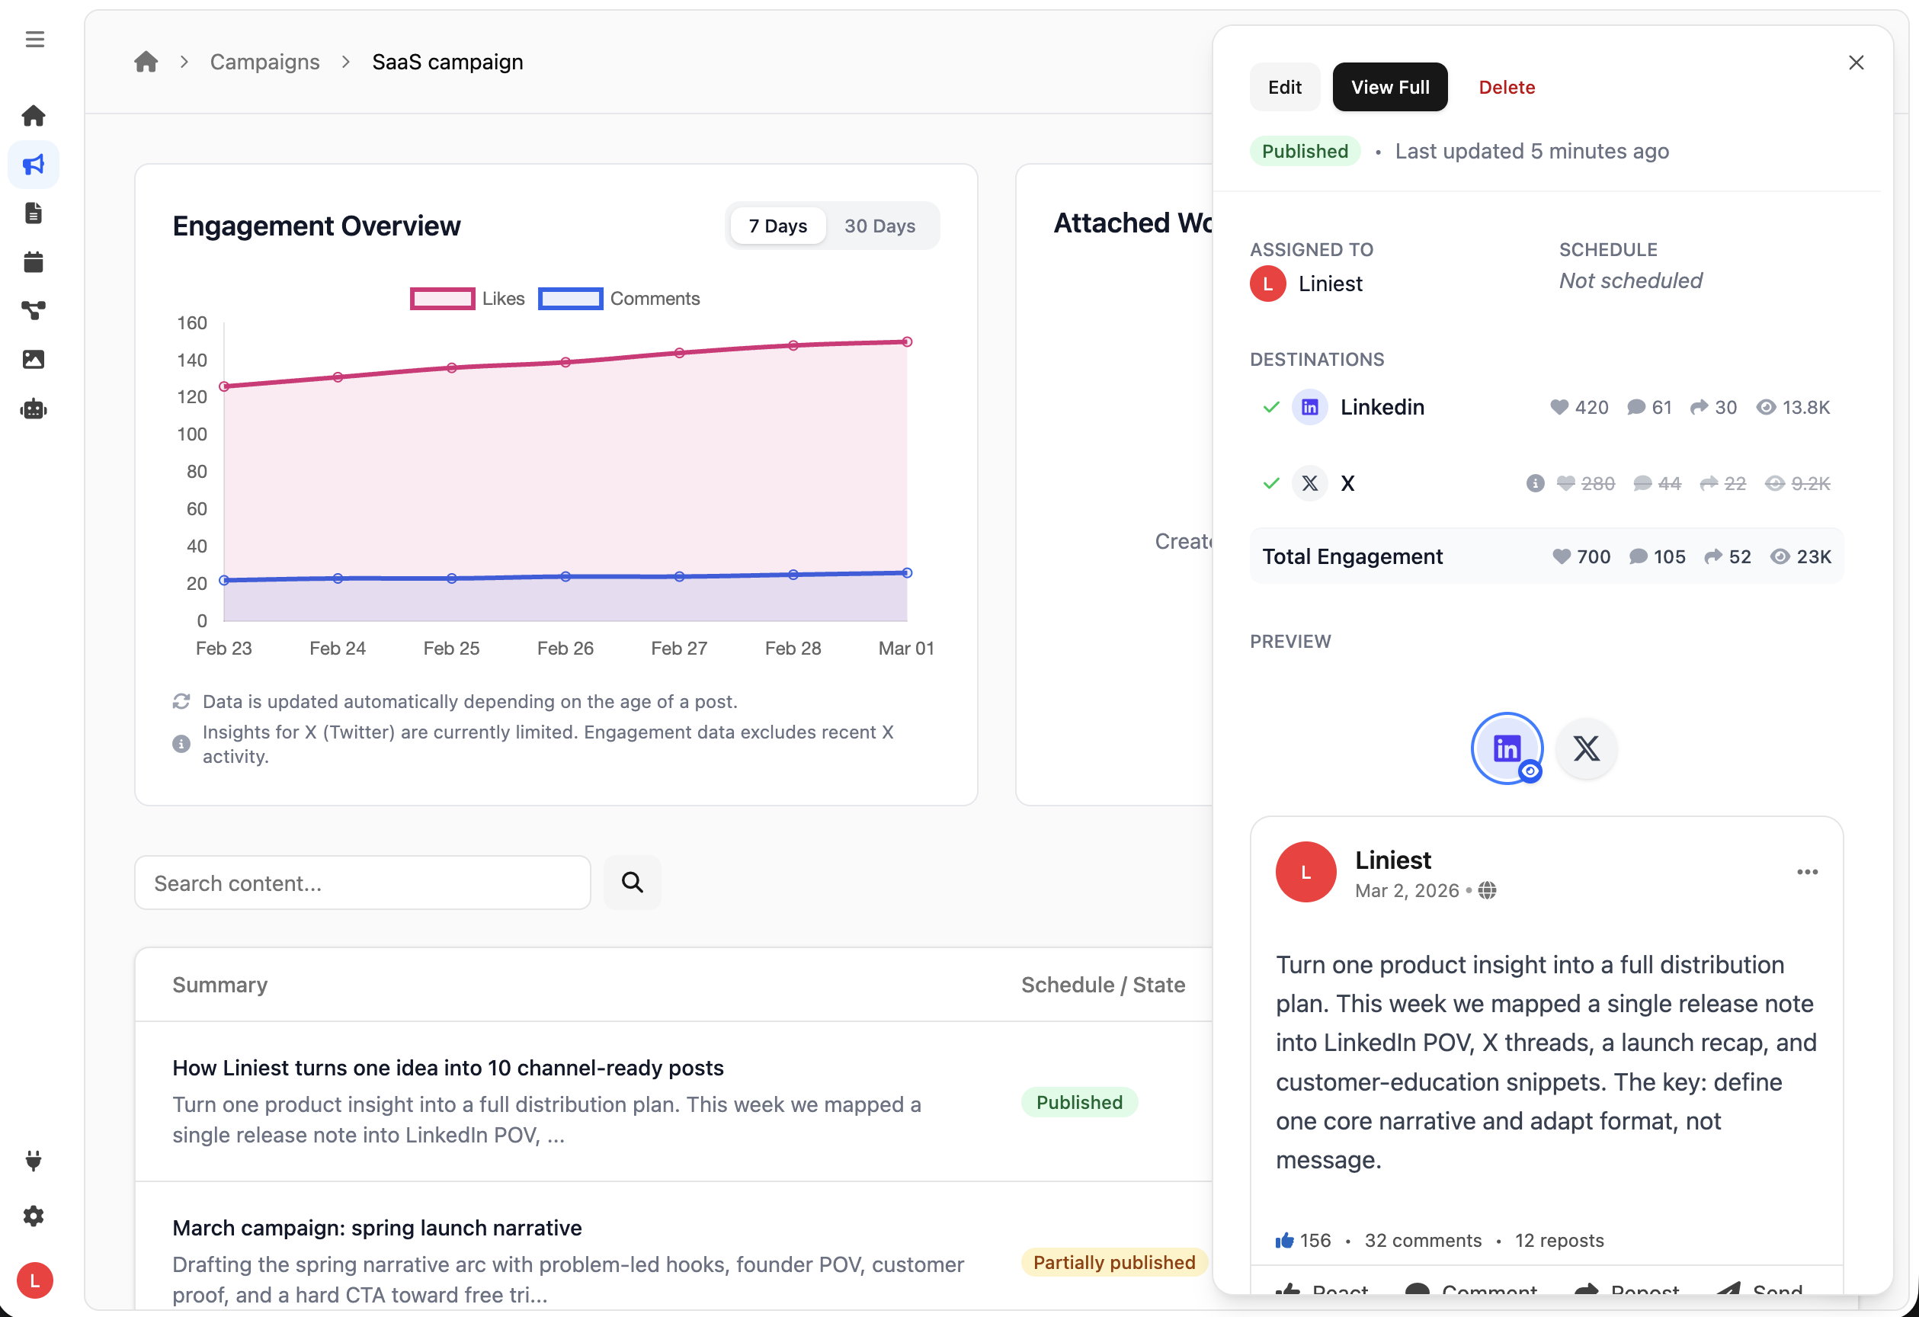Click the View Full button
Screen dimensions: 1919x1317
tap(1389, 87)
